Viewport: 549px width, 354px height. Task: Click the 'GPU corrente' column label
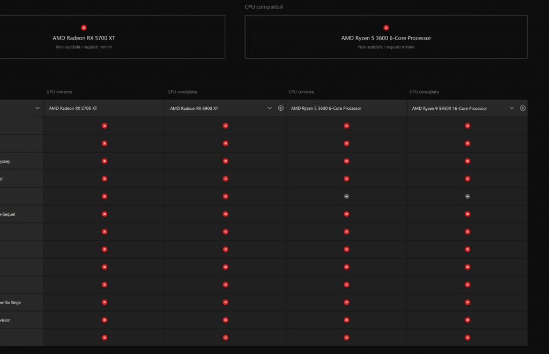pos(59,92)
